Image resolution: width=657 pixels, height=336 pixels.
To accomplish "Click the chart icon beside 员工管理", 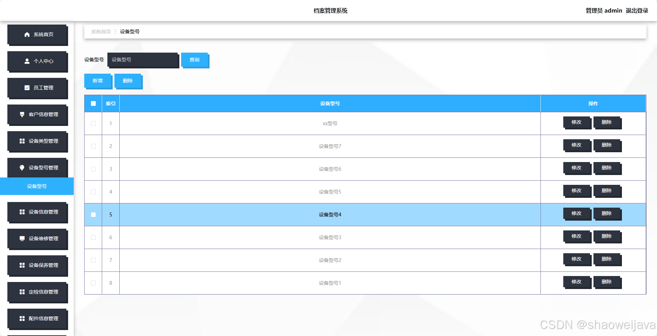I will click(x=27, y=88).
